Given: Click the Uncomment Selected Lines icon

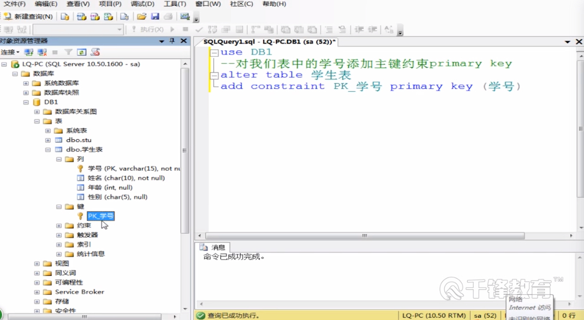Looking at the screenshot, I should point(342,29).
